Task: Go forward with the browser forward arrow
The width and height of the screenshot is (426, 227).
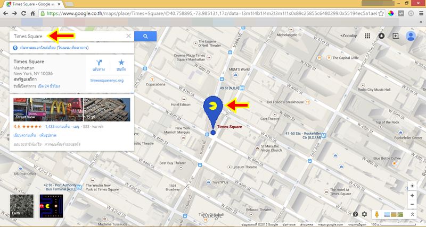Action: (15, 13)
